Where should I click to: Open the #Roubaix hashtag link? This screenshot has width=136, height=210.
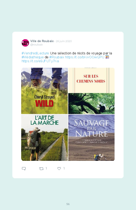click(x=57, y=57)
